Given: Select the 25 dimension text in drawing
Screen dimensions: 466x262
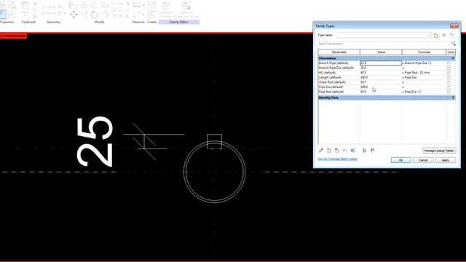Looking at the screenshot, I should [x=95, y=141].
